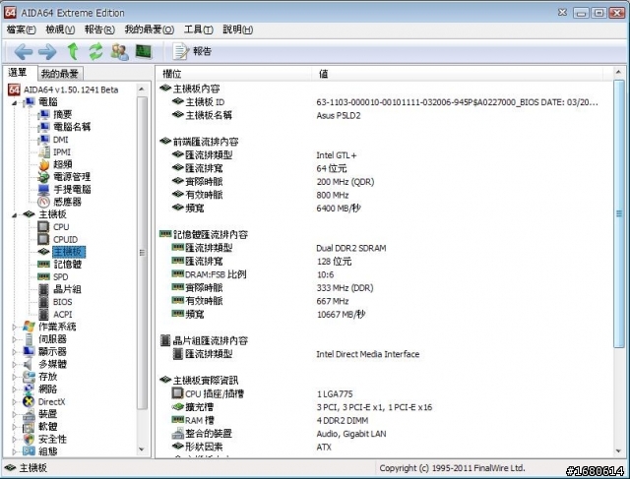Click the green monitor toolbar icon

click(144, 51)
